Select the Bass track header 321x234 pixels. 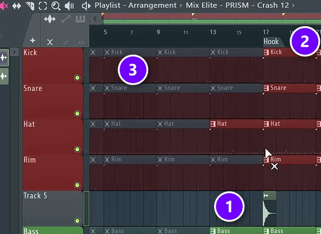pyautogui.click(x=53, y=230)
